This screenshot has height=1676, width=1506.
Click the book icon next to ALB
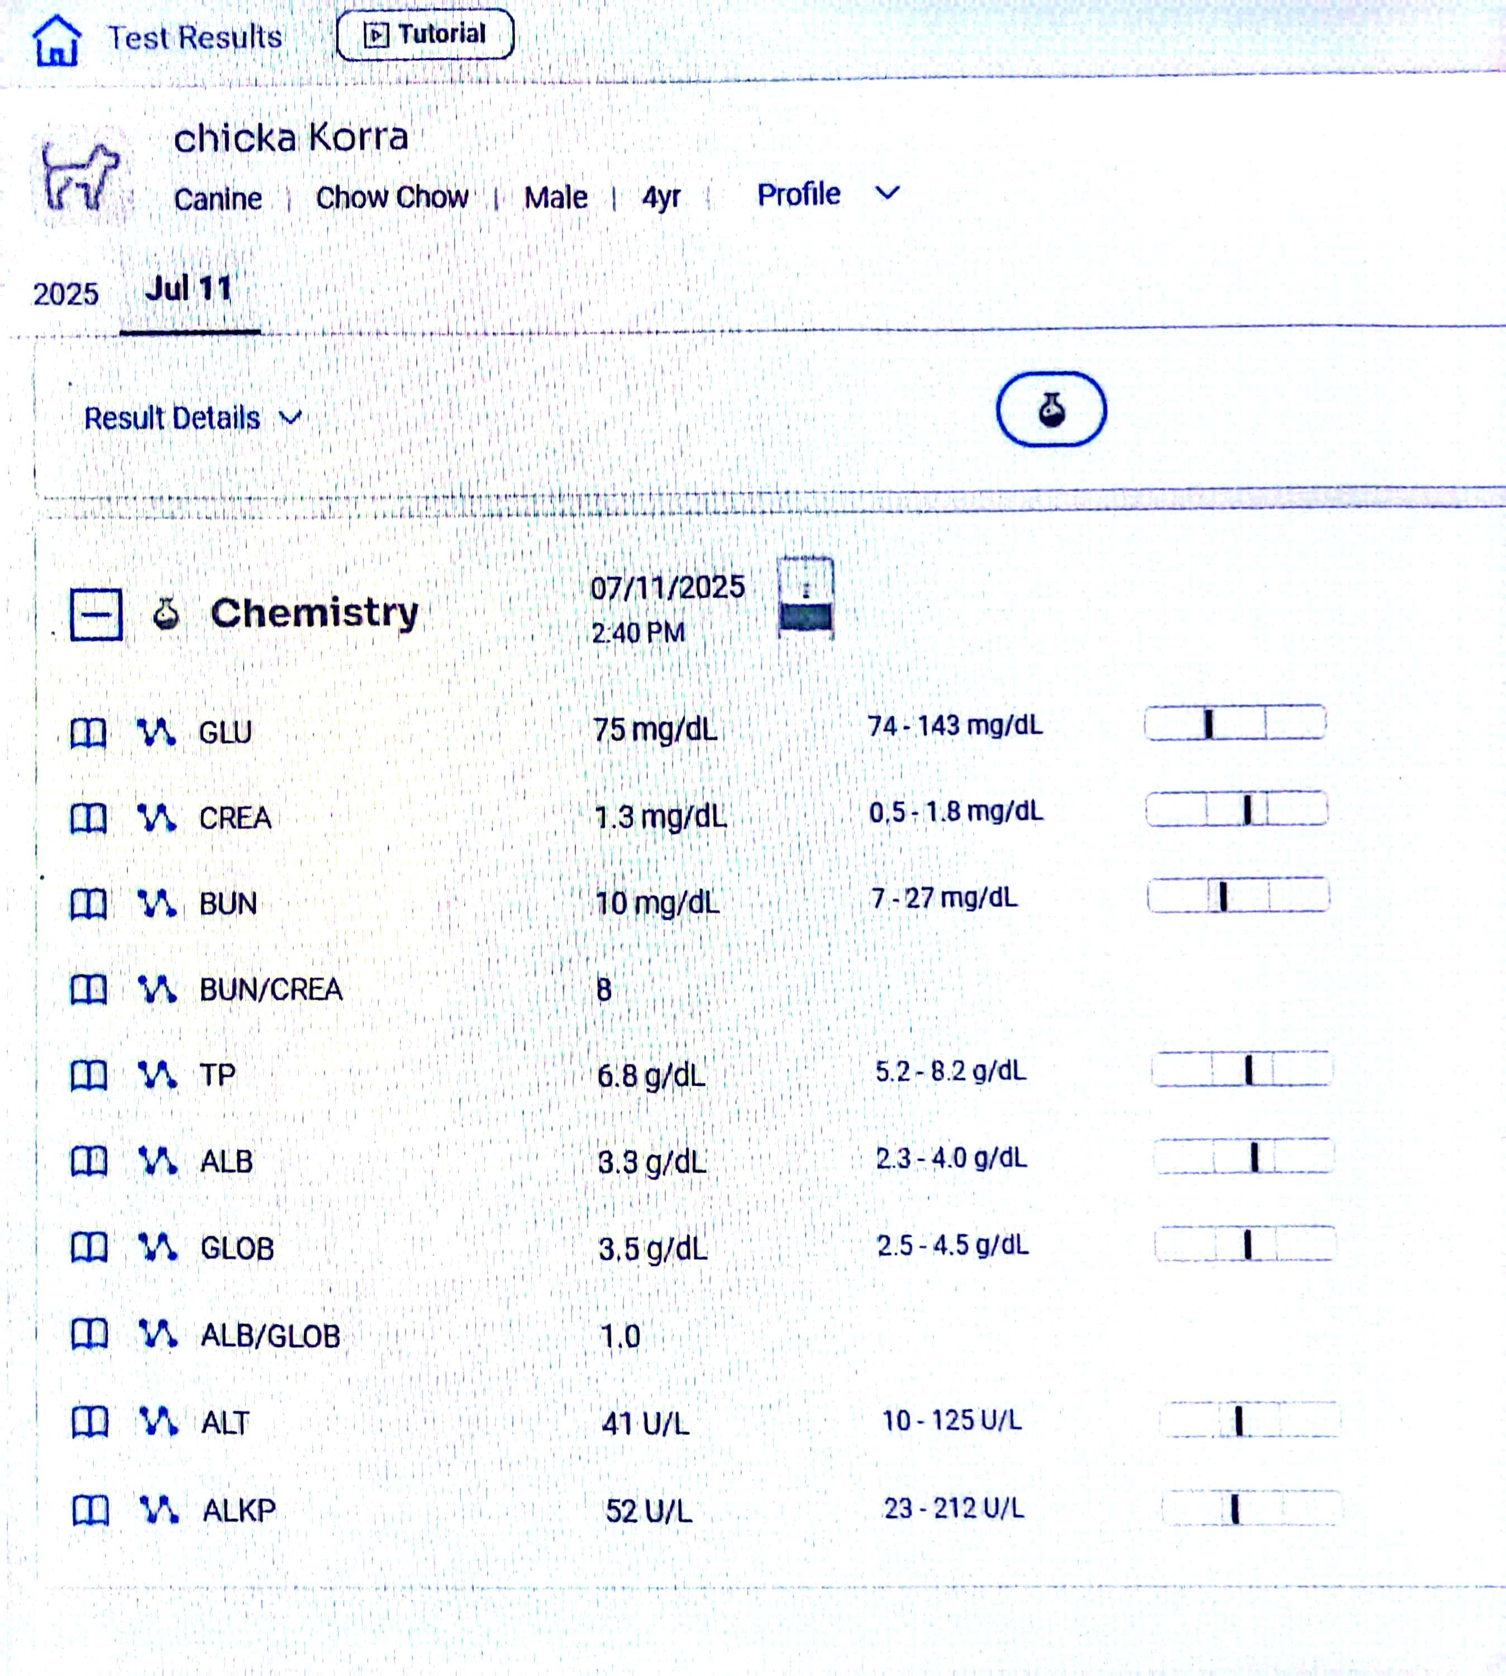[89, 1161]
